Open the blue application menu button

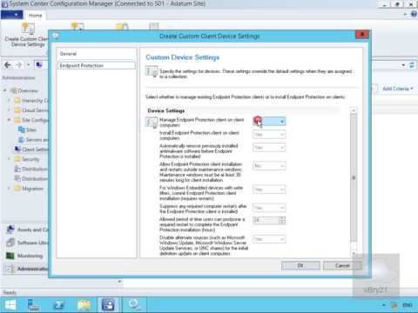11,15
